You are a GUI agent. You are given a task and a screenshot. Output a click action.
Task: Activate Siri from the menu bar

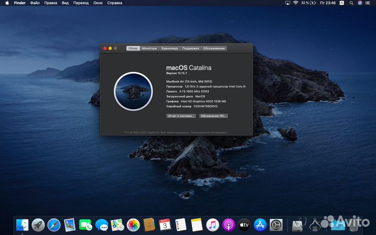[360, 3]
